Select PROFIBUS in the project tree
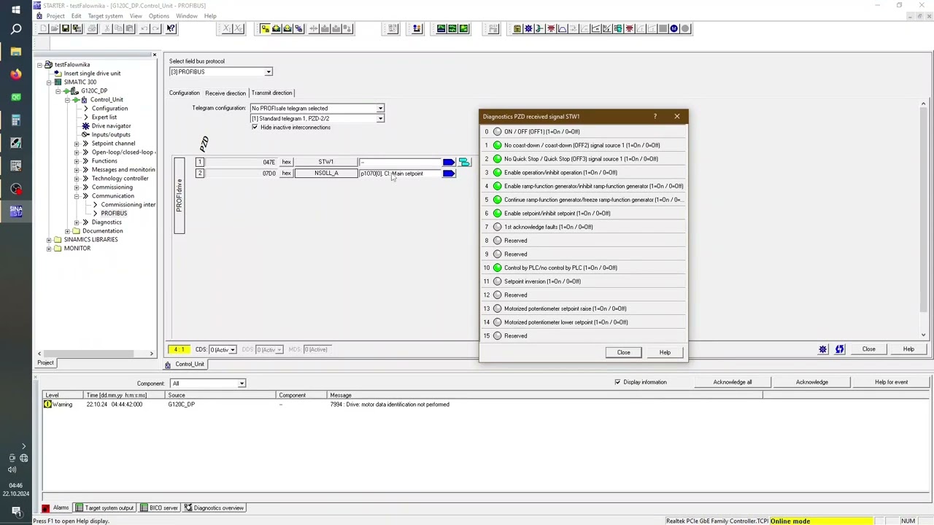The width and height of the screenshot is (934, 525). (114, 214)
